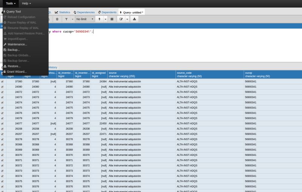Click the download results icon
302x192 pixels.
tap(134, 19)
